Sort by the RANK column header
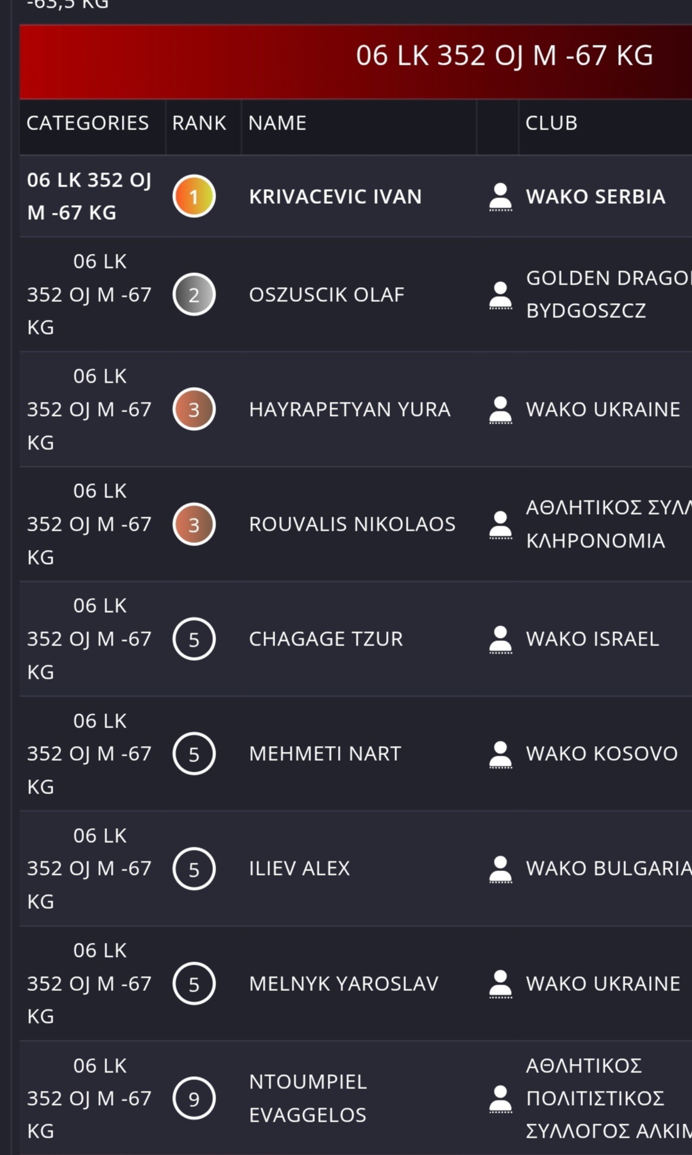 point(199,123)
